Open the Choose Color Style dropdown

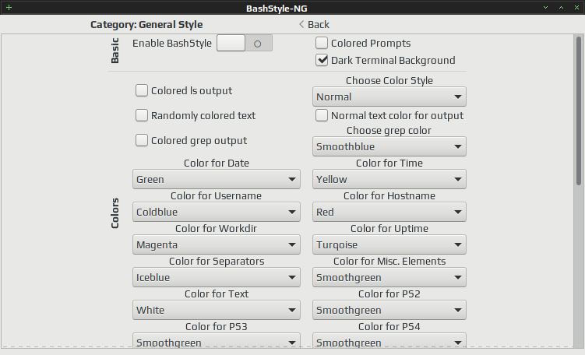(389, 97)
